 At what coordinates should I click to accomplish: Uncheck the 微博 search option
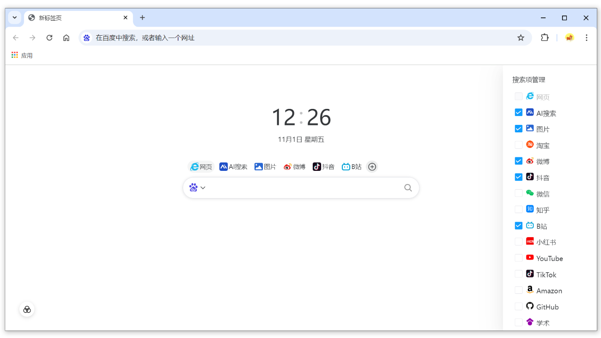pos(518,161)
